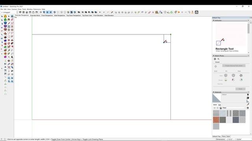252x141 pixels.
Task: Click the new matched photo icon
Action: (x=215, y=59)
